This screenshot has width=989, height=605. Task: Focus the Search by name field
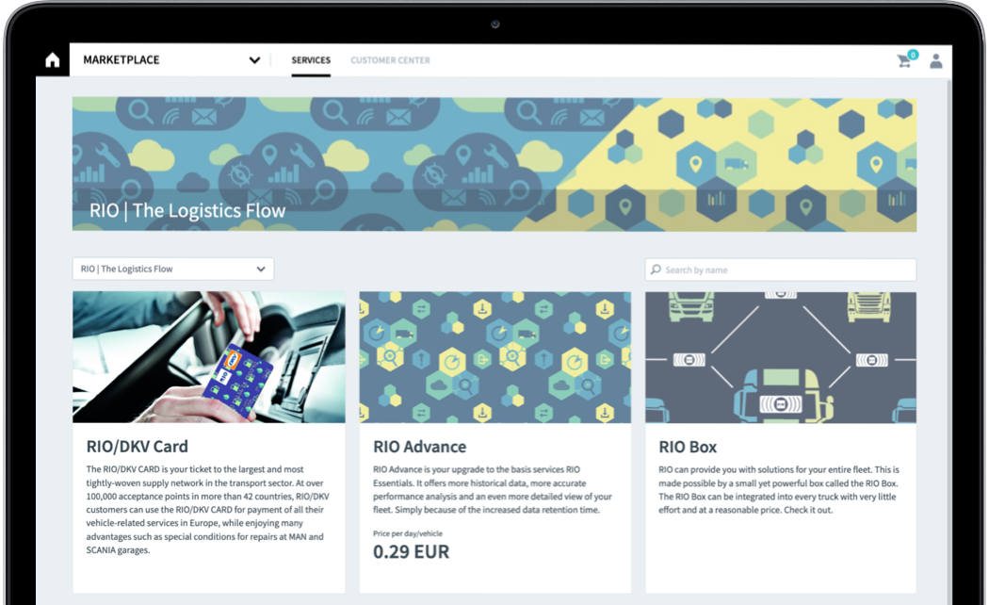click(x=780, y=270)
